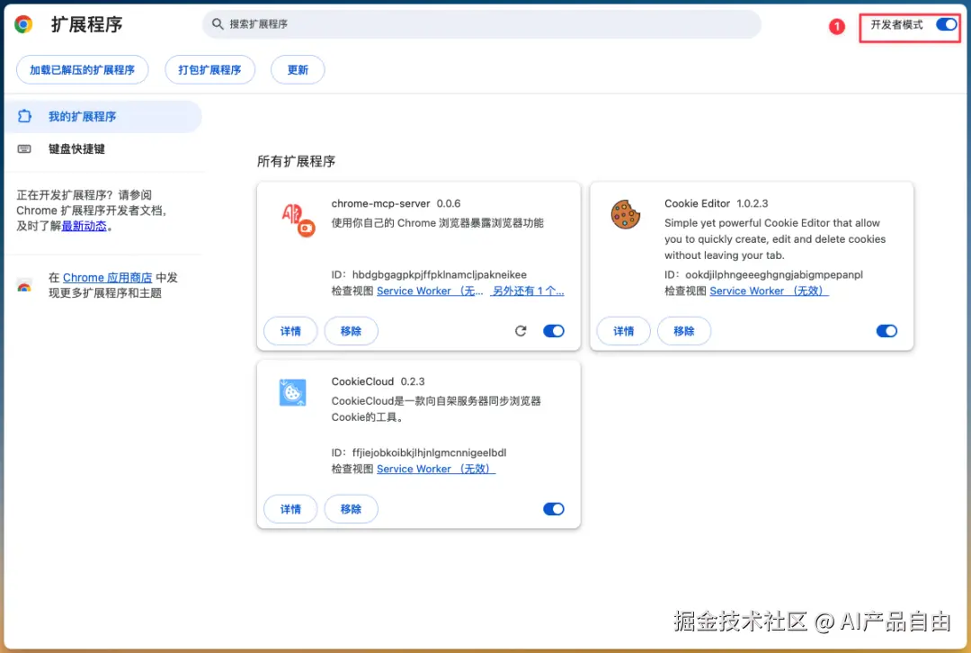Click the 扩展程序 page title
Image resolution: width=971 pixels, height=653 pixels.
point(86,24)
